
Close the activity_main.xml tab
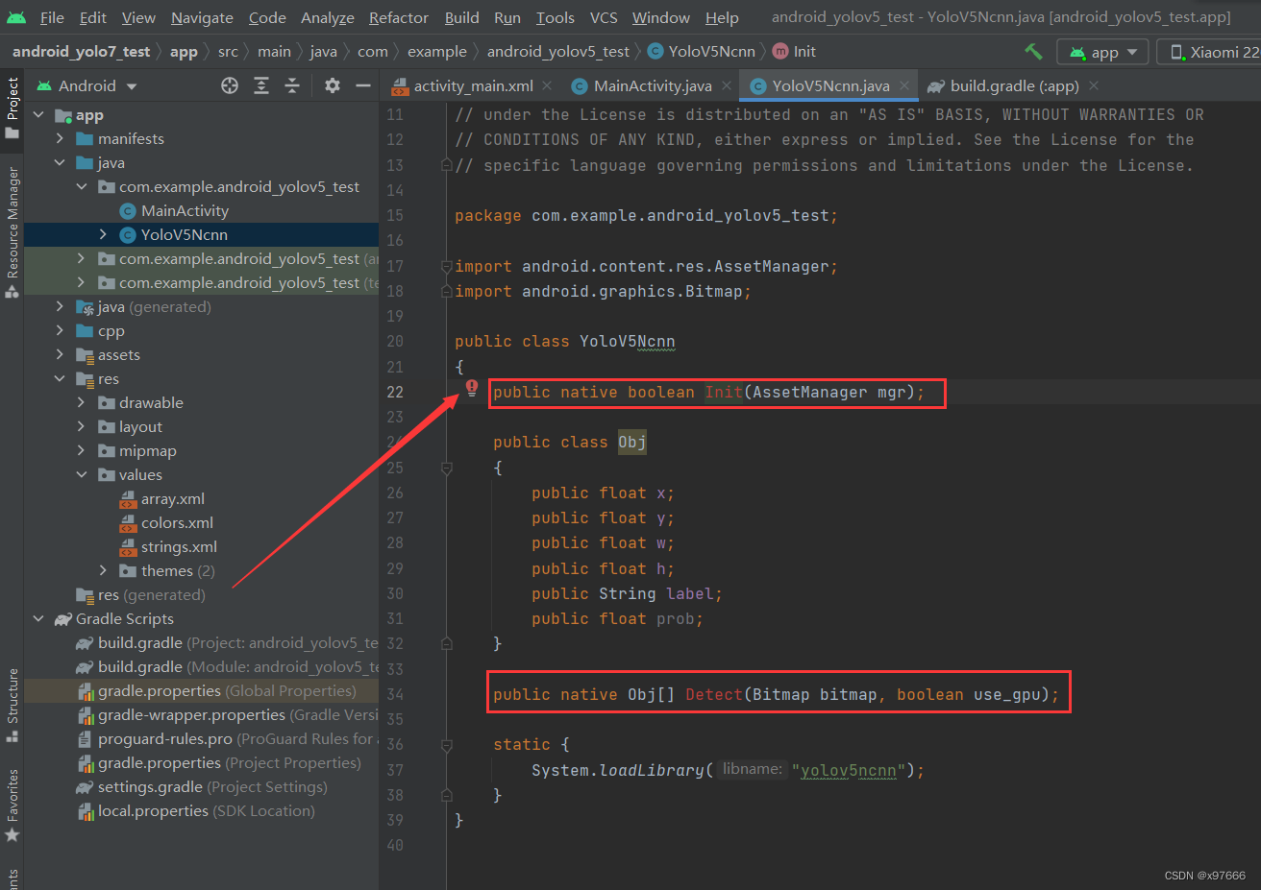tap(547, 85)
